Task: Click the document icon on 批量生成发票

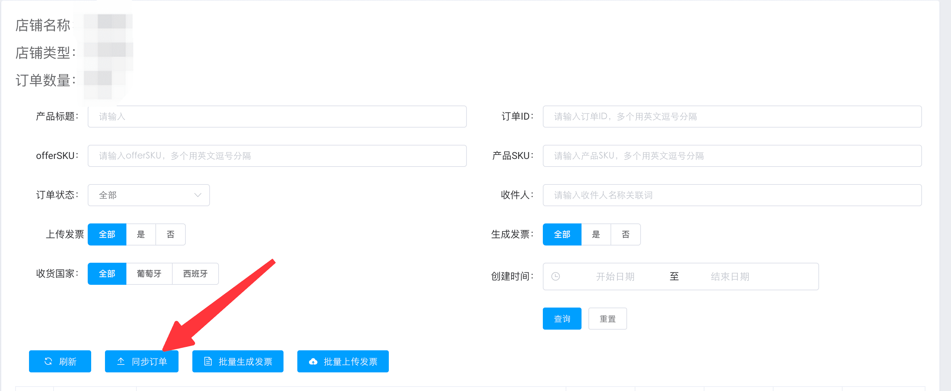Action: (x=208, y=361)
